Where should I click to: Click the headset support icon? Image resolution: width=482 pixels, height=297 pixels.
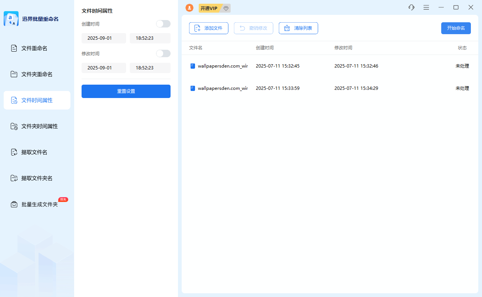pyautogui.click(x=411, y=7)
